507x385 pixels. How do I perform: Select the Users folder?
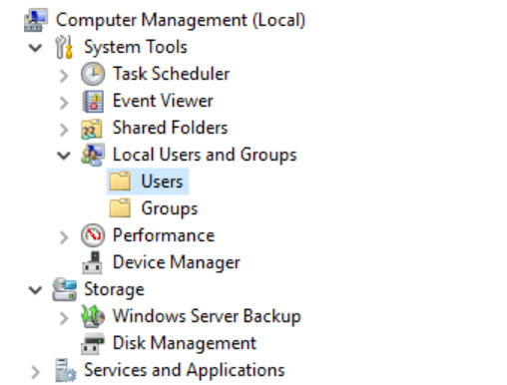[148, 182]
